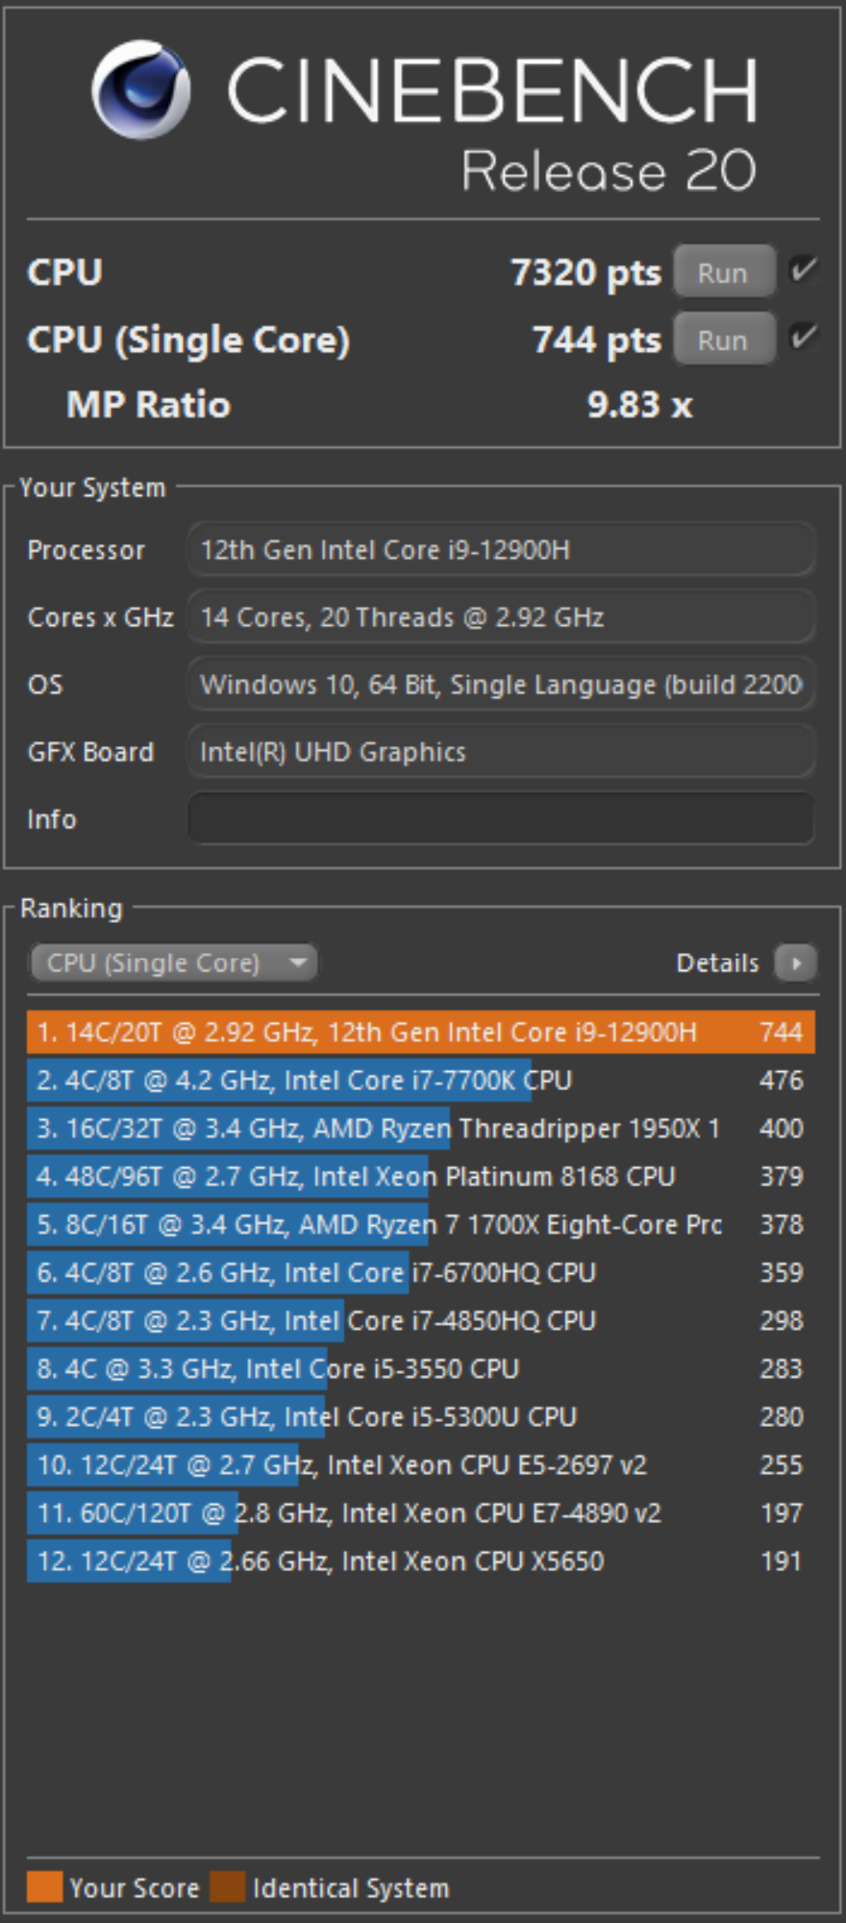Select the Core i5-3550 ranking row
Image resolution: width=846 pixels, height=1923 pixels.
[x=421, y=1369]
